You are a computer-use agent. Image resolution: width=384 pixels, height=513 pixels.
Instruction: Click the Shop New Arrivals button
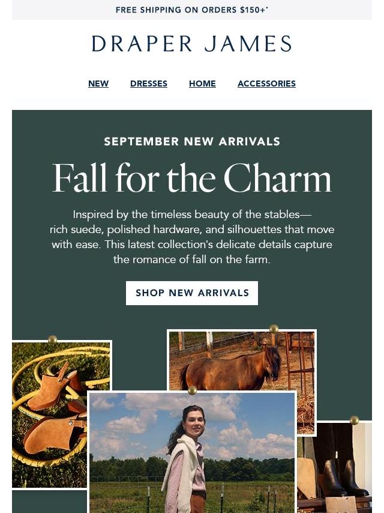pyautogui.click(x=192, y=293)
